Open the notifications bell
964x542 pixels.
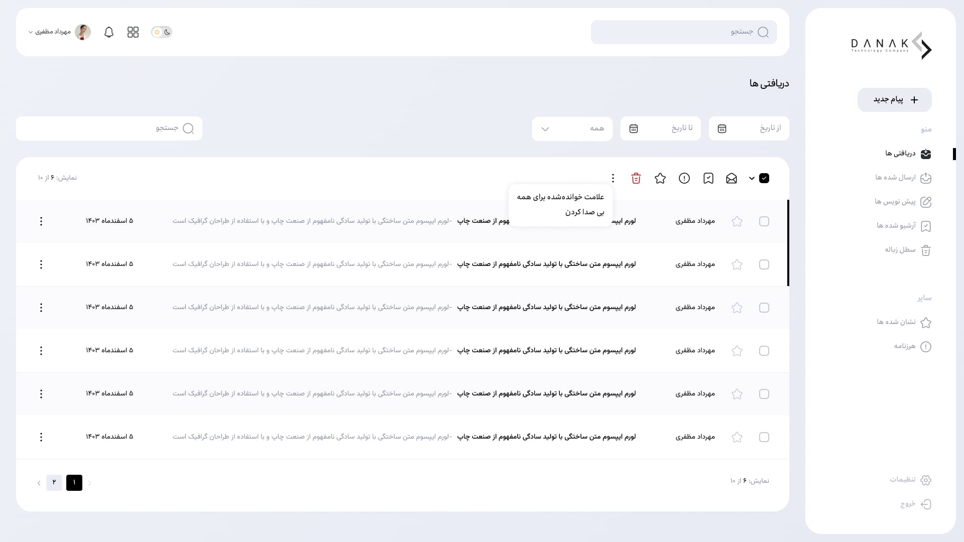(x=109, y=32)
